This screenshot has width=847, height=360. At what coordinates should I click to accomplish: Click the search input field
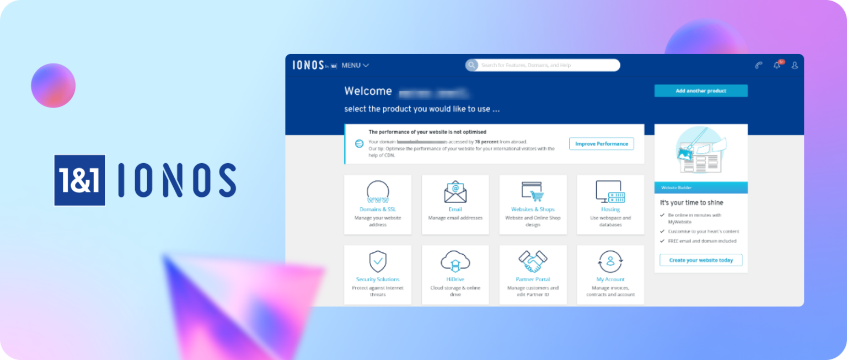543,65
